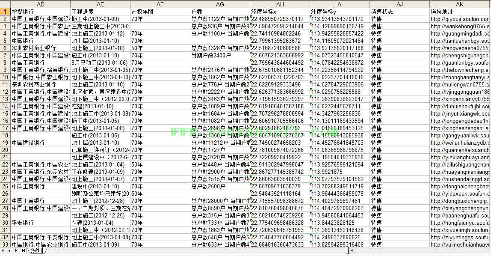Viewport: 491px width, 256px height.
Task: Select the 地上施工(2012-12-28) cell
Action: tap(100, 201)
